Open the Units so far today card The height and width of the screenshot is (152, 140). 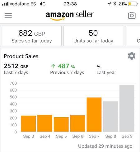coord(93,36)
